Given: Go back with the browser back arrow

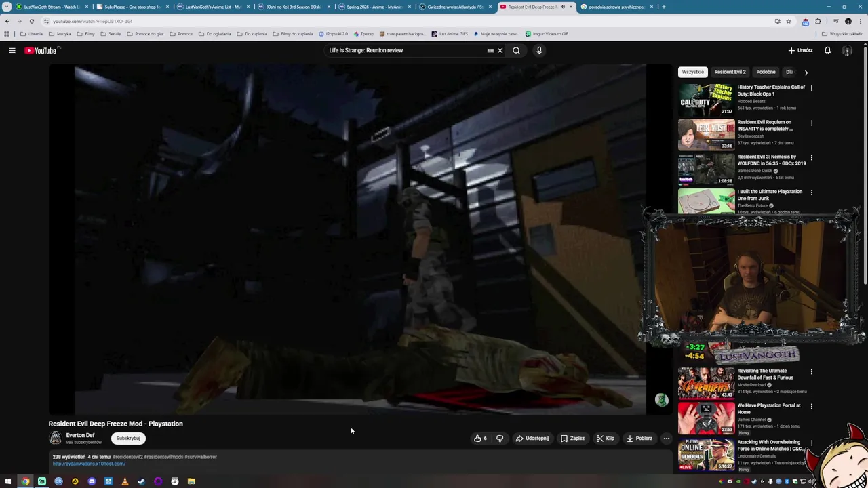Looking at the screenshot, I should [x=7, y=21].
